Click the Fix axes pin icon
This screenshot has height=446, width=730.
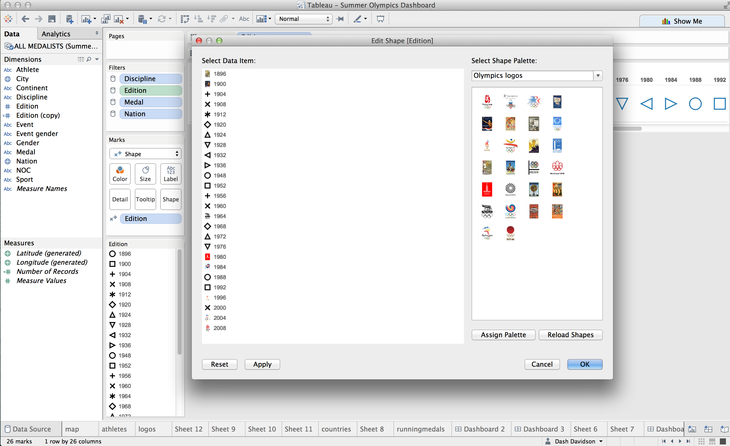pos(340,19)
